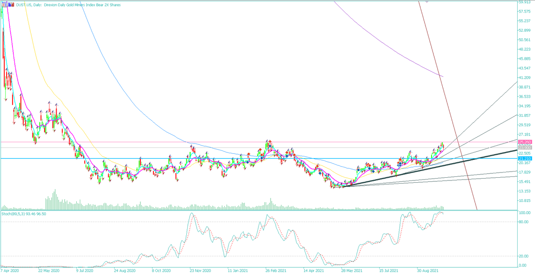Image resolution: width=535 pixels, height=274 pixels.
Task: Click the Stoch(89,5,3) indicator label
Action: (25, 214)
